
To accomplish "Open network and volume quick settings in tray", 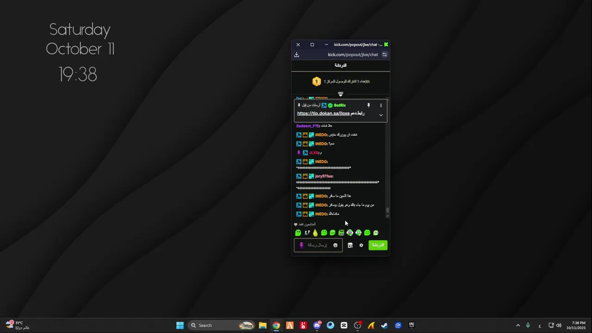I will tap(555, 325).
